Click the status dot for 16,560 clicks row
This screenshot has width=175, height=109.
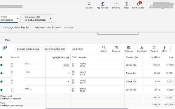coord(1,73)
